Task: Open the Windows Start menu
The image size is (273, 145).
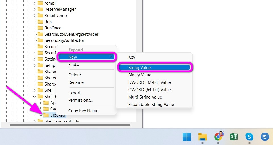Action: click(x=187, y=137)
